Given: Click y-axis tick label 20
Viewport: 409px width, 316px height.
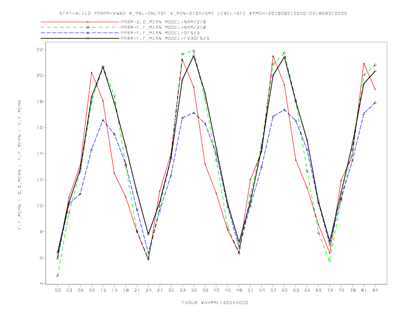Looking at the screenshot, I should coord(40,75).
